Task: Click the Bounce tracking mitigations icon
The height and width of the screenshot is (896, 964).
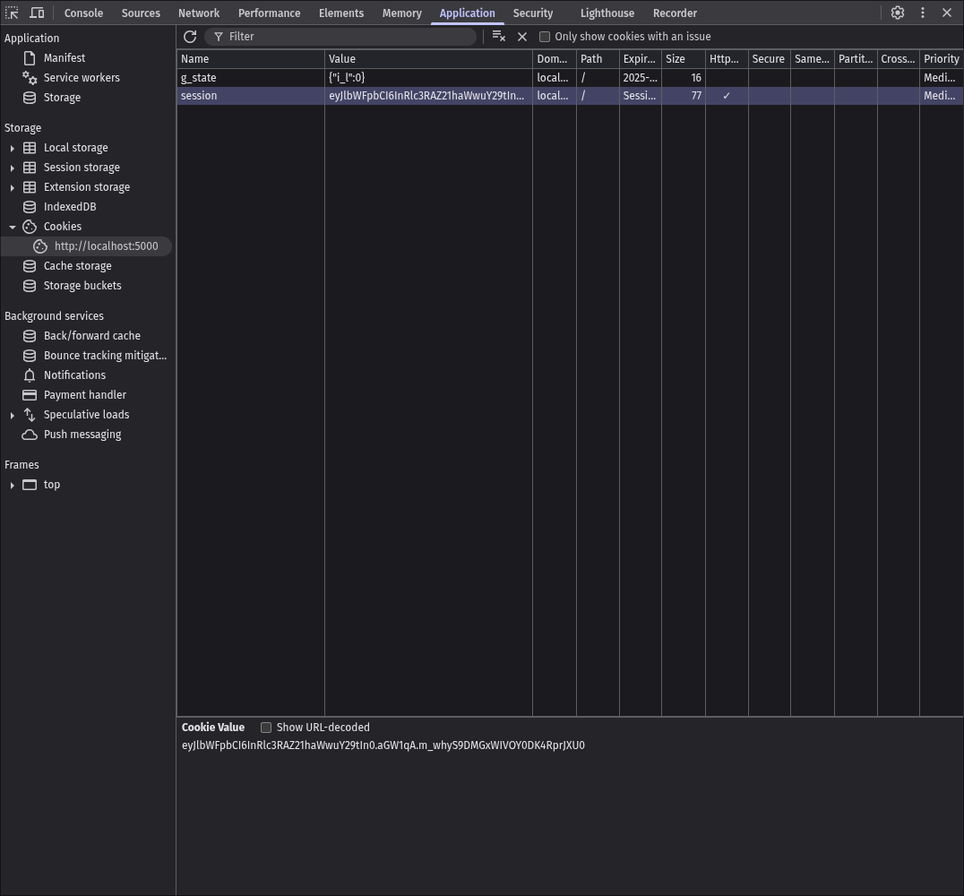Action: point(30,356)
